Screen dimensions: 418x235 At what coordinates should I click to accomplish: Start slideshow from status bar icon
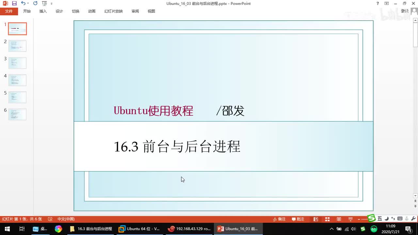tap(350, 219)
